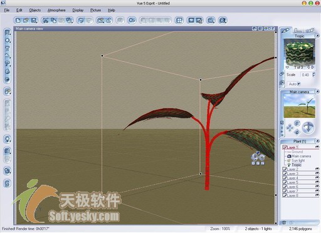Click the Save toolbar icon
321x233 pixels.
pyautogui.click(x=34, y=20)
